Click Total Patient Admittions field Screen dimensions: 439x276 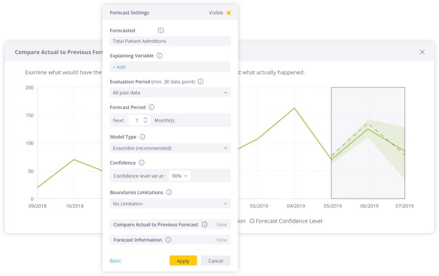pyautogui.click(x=170, y=41)
